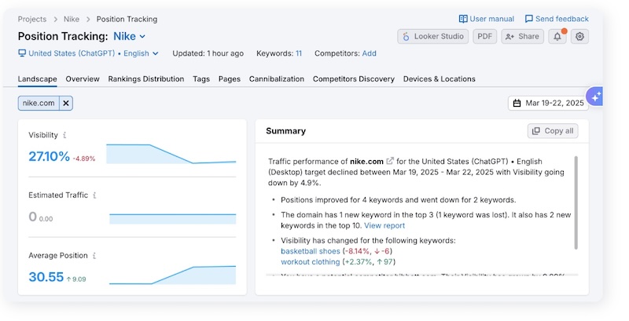Click the purple AI sparkle icon
Screen dimensions: 629x321
coord(595,96)
